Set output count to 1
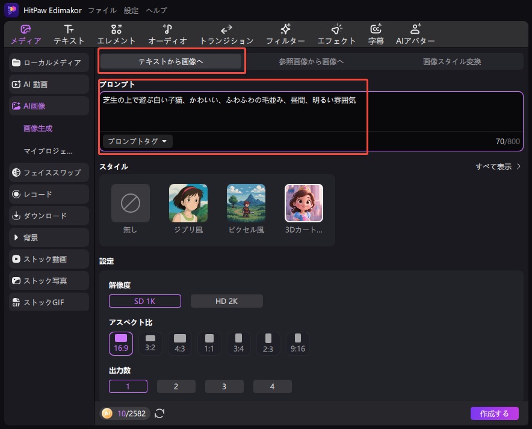This screenshot has height=429, width=532. pos(128,386)
